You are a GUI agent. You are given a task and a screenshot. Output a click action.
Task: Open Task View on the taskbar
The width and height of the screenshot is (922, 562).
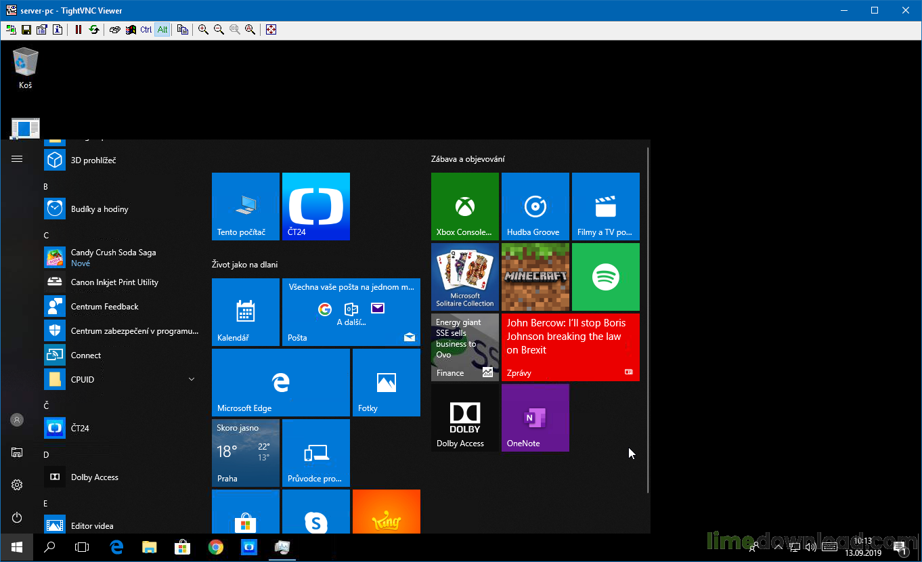coord(82,547)
